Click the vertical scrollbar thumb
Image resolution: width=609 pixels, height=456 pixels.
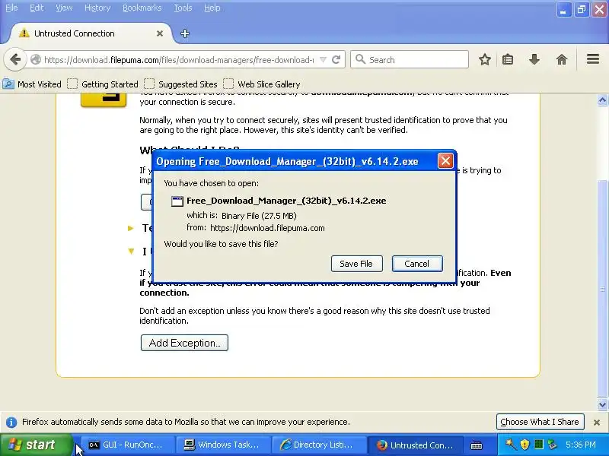602,289
